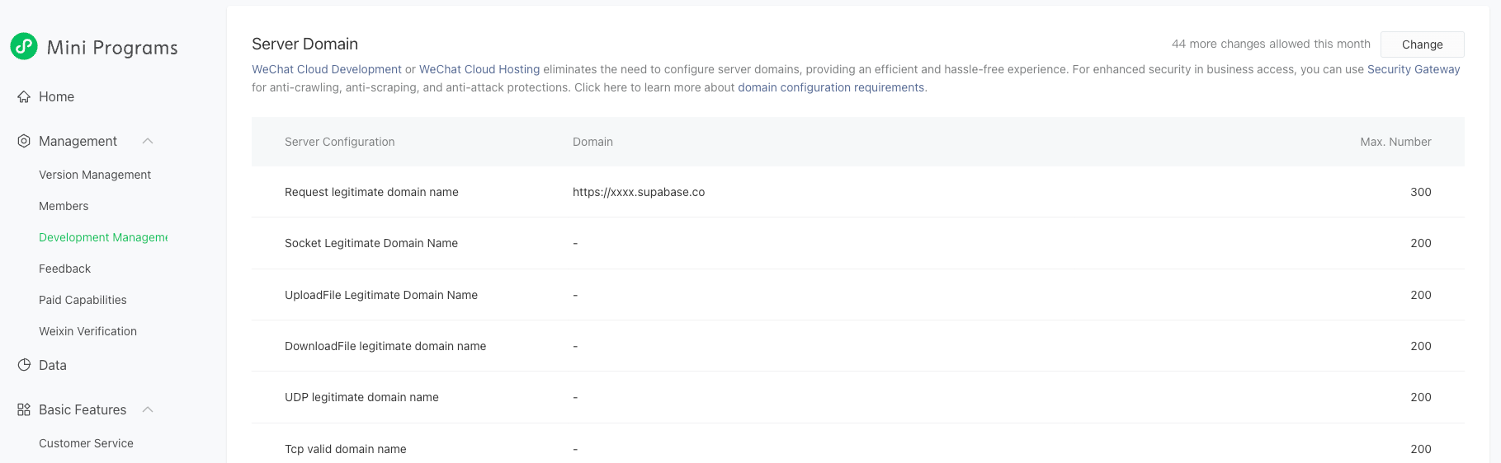1501x463 pixels.
Task: Go to Members page
Action: click(x=64, y=206)
